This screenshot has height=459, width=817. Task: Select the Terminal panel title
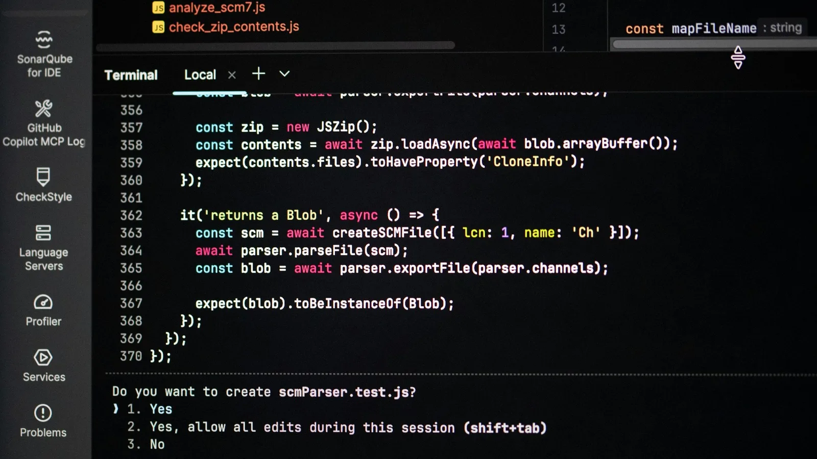[131, 75]
